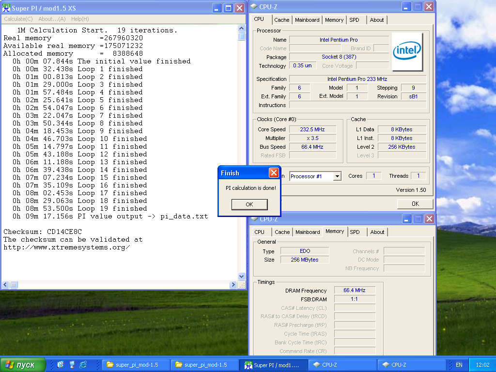The height and width of the screenshot is (372, 496).
Task: Click Super PI vertical scrollbar down arrow
Action: (x=241, y=276)
